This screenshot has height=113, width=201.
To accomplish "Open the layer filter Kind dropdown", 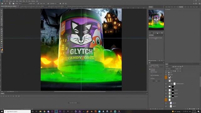I will tap(168, 67).
